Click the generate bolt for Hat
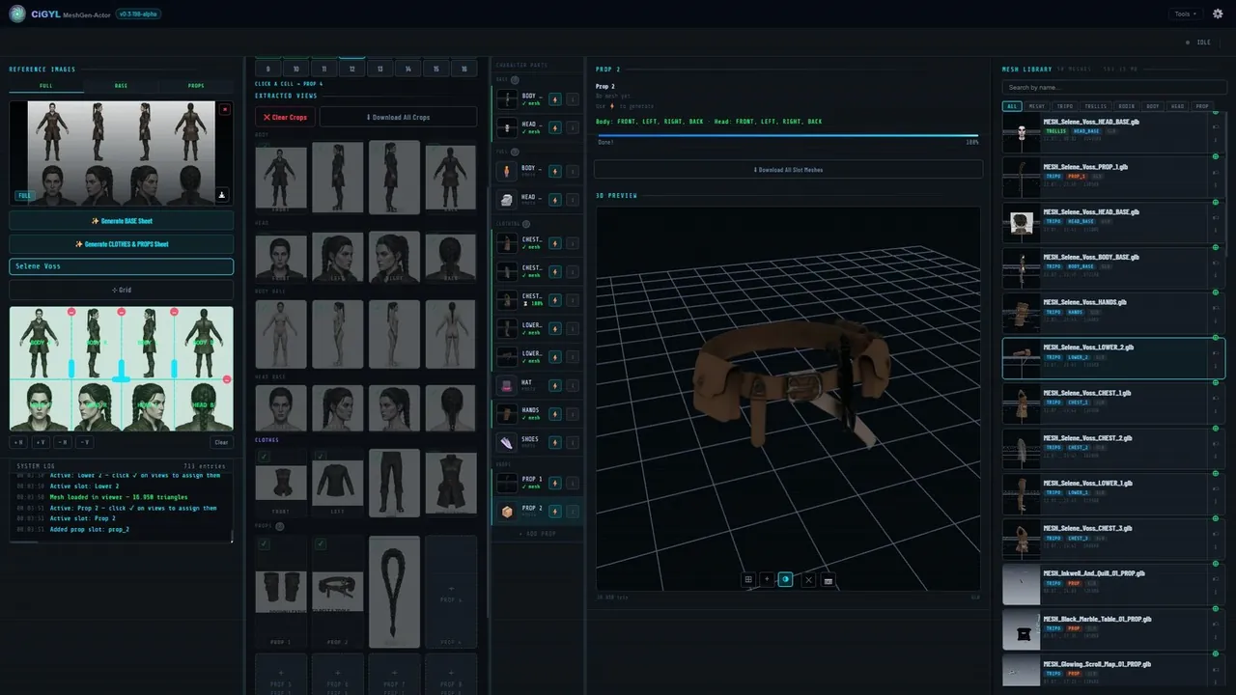Viewport: 1236px width, 695px height. coord(555,385)
